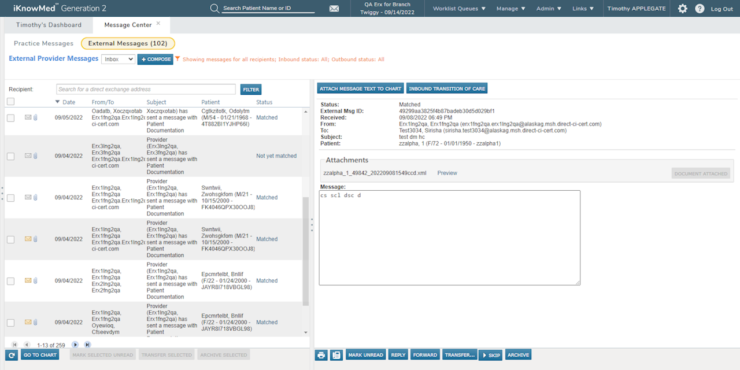Screen dimensions: 740x370
Task: Switch to Practice Messages tab
Action: 43,43
